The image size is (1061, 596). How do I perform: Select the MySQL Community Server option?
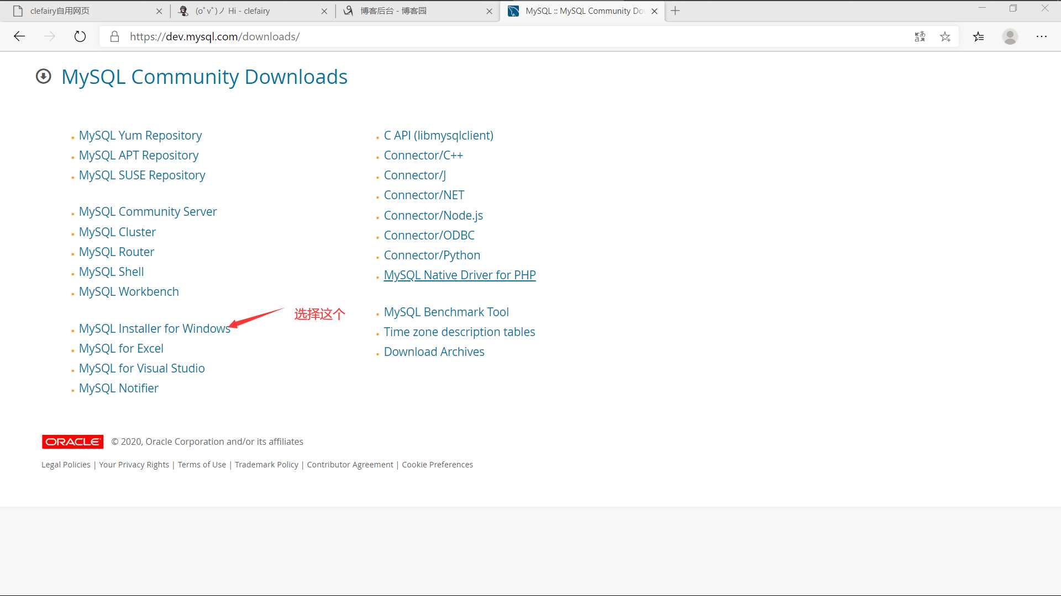(x=148, y=211)
